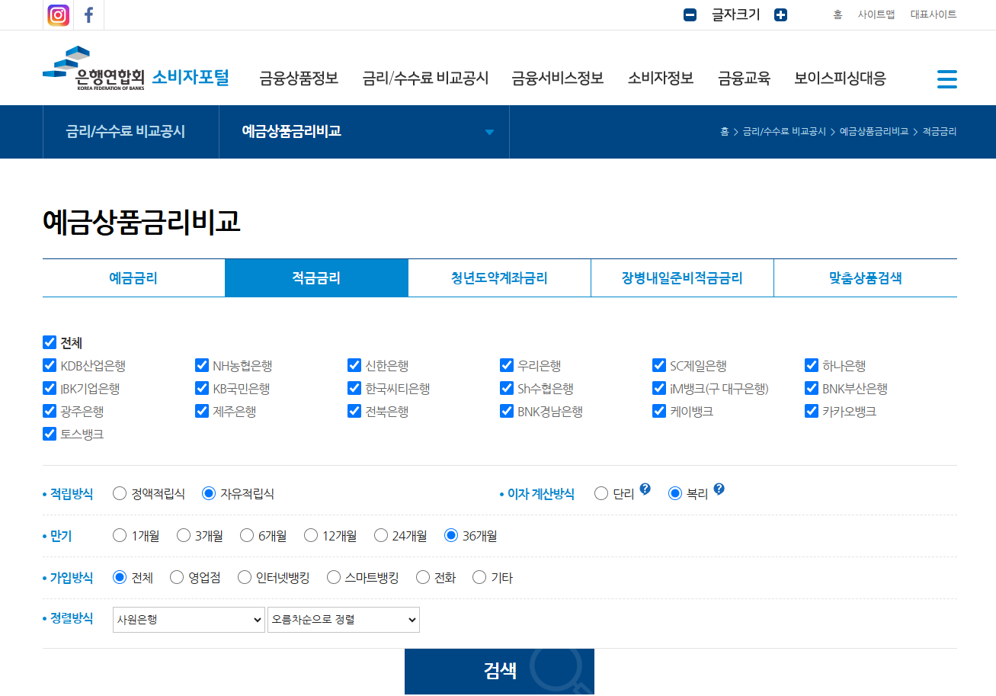Viewport: 996px width, 696px height.
Task: Open the 오름차순으로 정렬 dropdown
Action: click(x=343, y=619)
